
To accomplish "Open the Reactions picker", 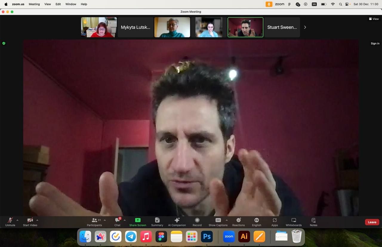I will [x=238, y=222].
